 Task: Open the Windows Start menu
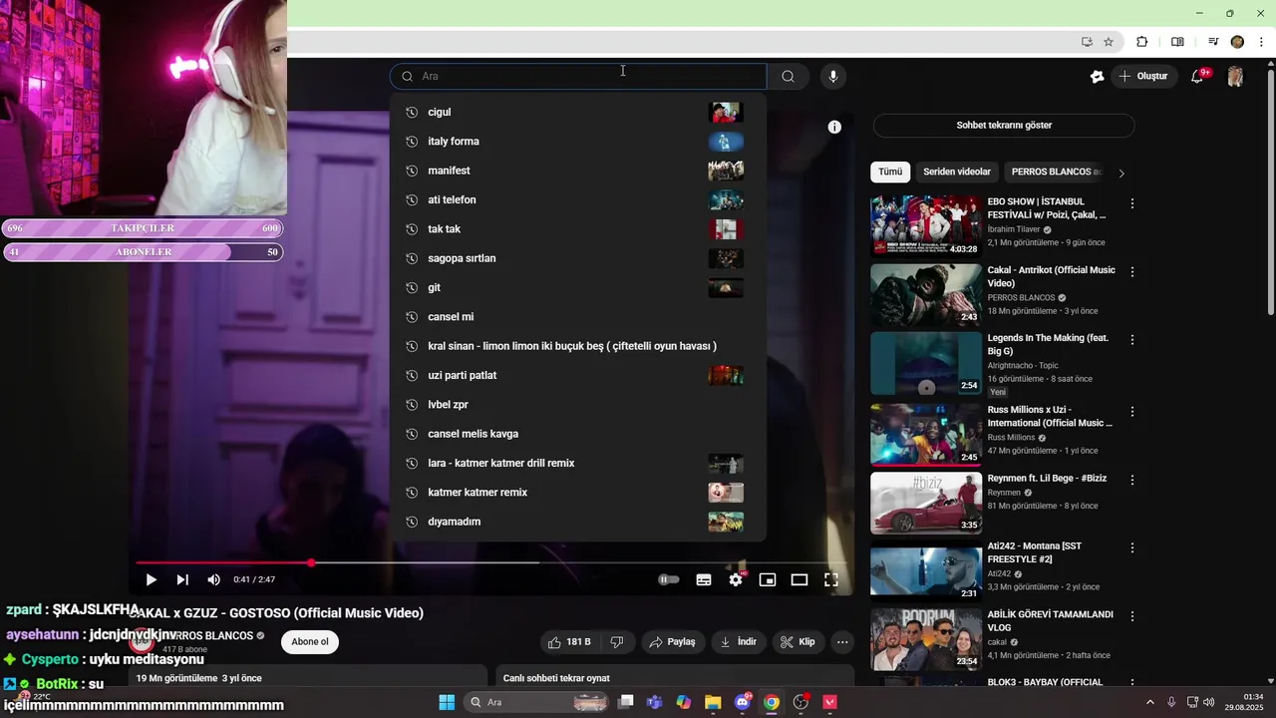447,702
